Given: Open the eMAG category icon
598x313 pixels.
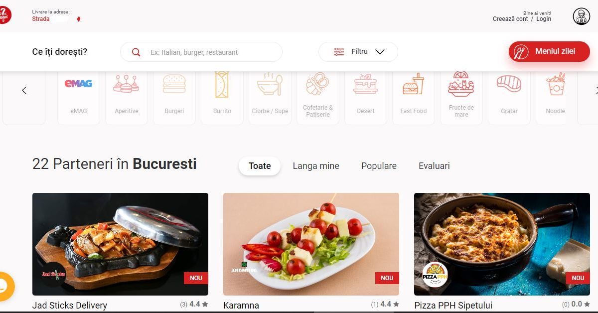Looking at the screenshot, I should point(78,84).
